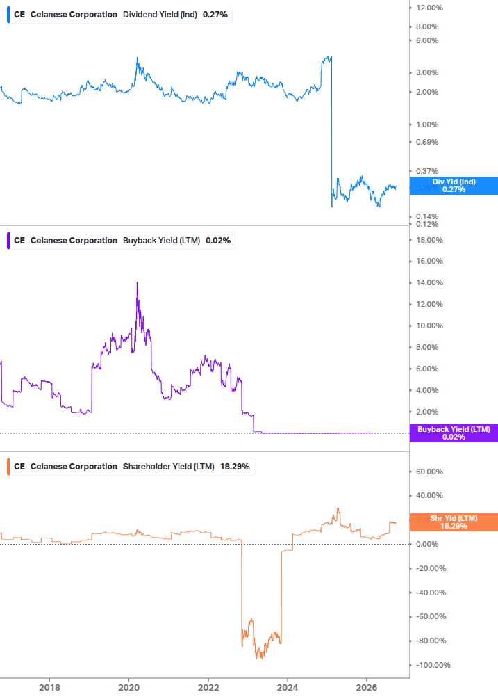Image resolution: width=498 pixels, height=699 pixels.
Task: Click the orange Shareholder Yield legend color bar
Action: [x=8, y=467]
